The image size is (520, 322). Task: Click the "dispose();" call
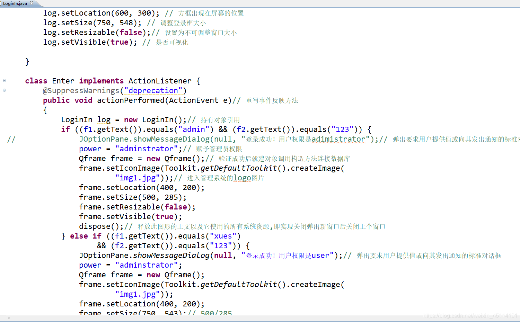tap(101, 226)
